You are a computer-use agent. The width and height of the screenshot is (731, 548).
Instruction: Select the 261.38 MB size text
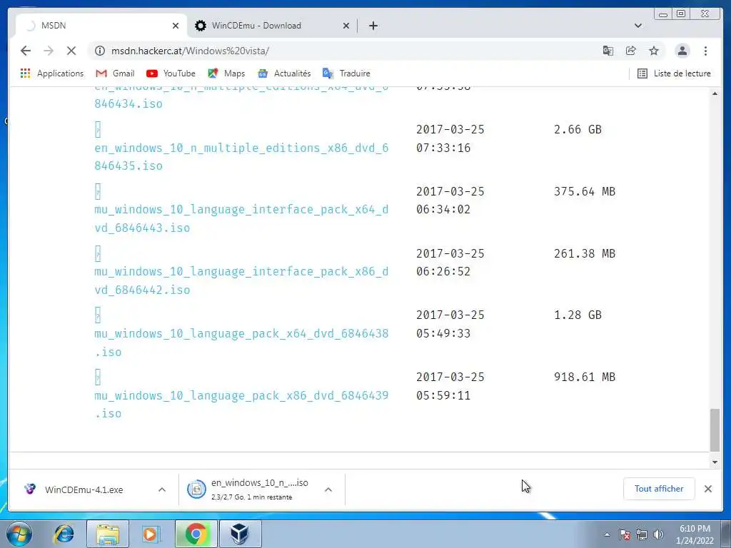[585, 253]
